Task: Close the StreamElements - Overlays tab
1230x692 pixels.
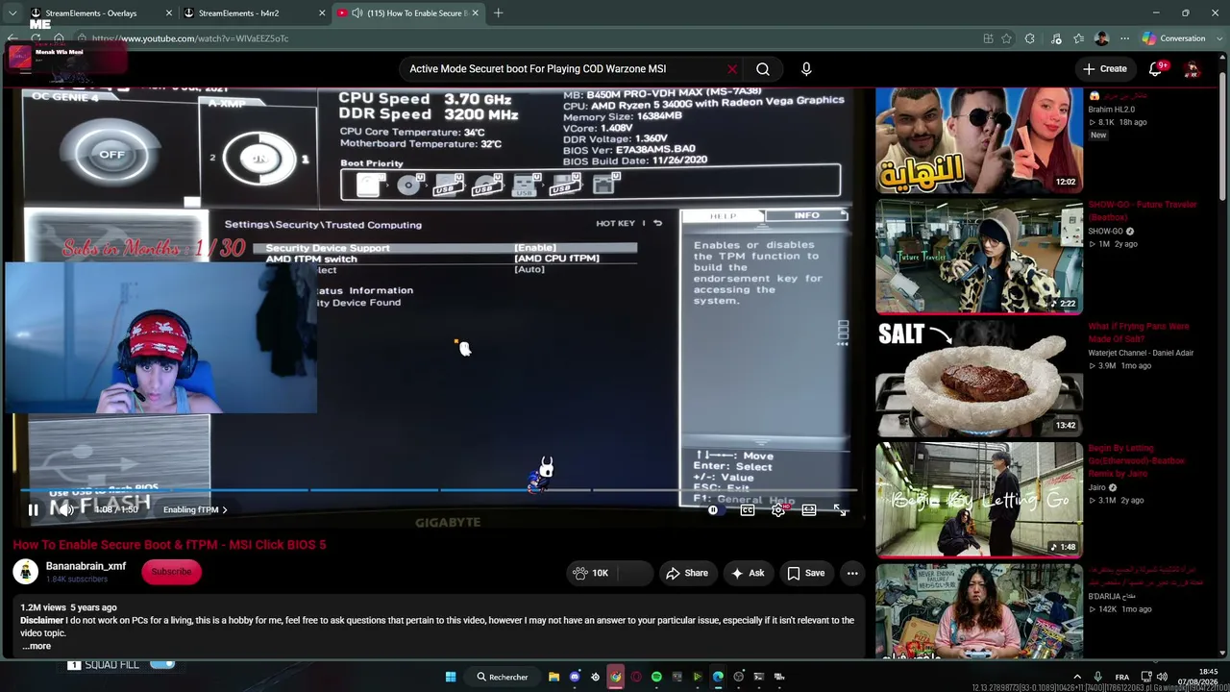Action: 169,13
